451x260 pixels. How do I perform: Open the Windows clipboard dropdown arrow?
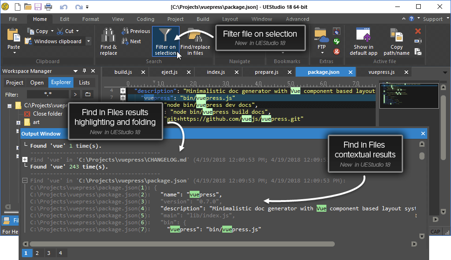coord(89,41)
